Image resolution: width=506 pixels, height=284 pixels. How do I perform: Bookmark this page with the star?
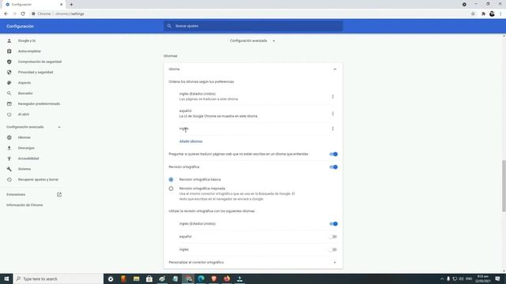point(473,14)
